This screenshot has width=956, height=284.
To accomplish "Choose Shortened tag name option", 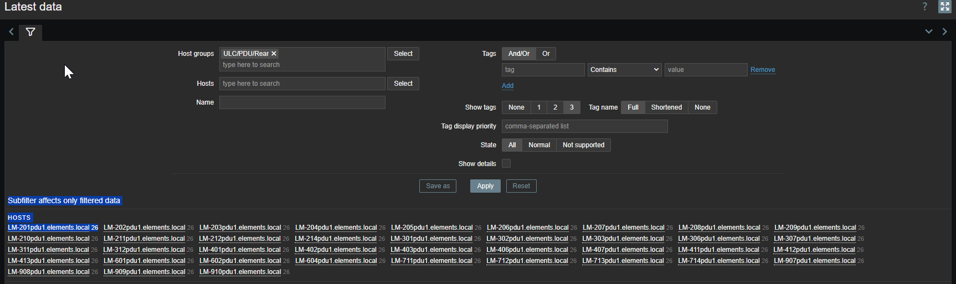I will click(x=666, y=107).
